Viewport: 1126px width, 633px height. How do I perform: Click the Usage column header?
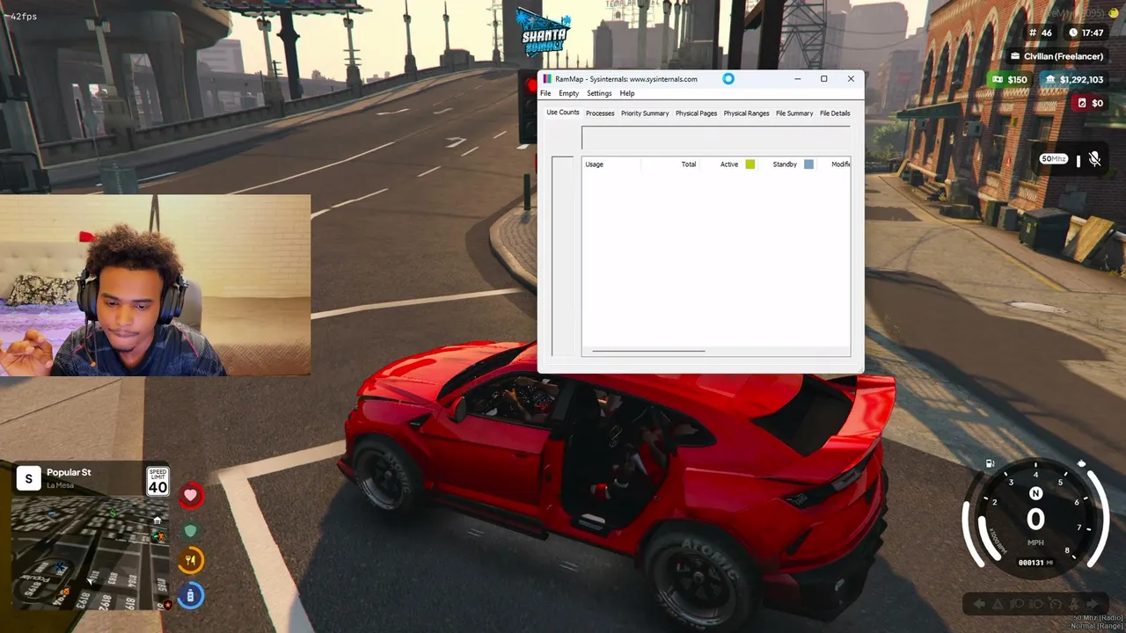(x=595, y=164)
